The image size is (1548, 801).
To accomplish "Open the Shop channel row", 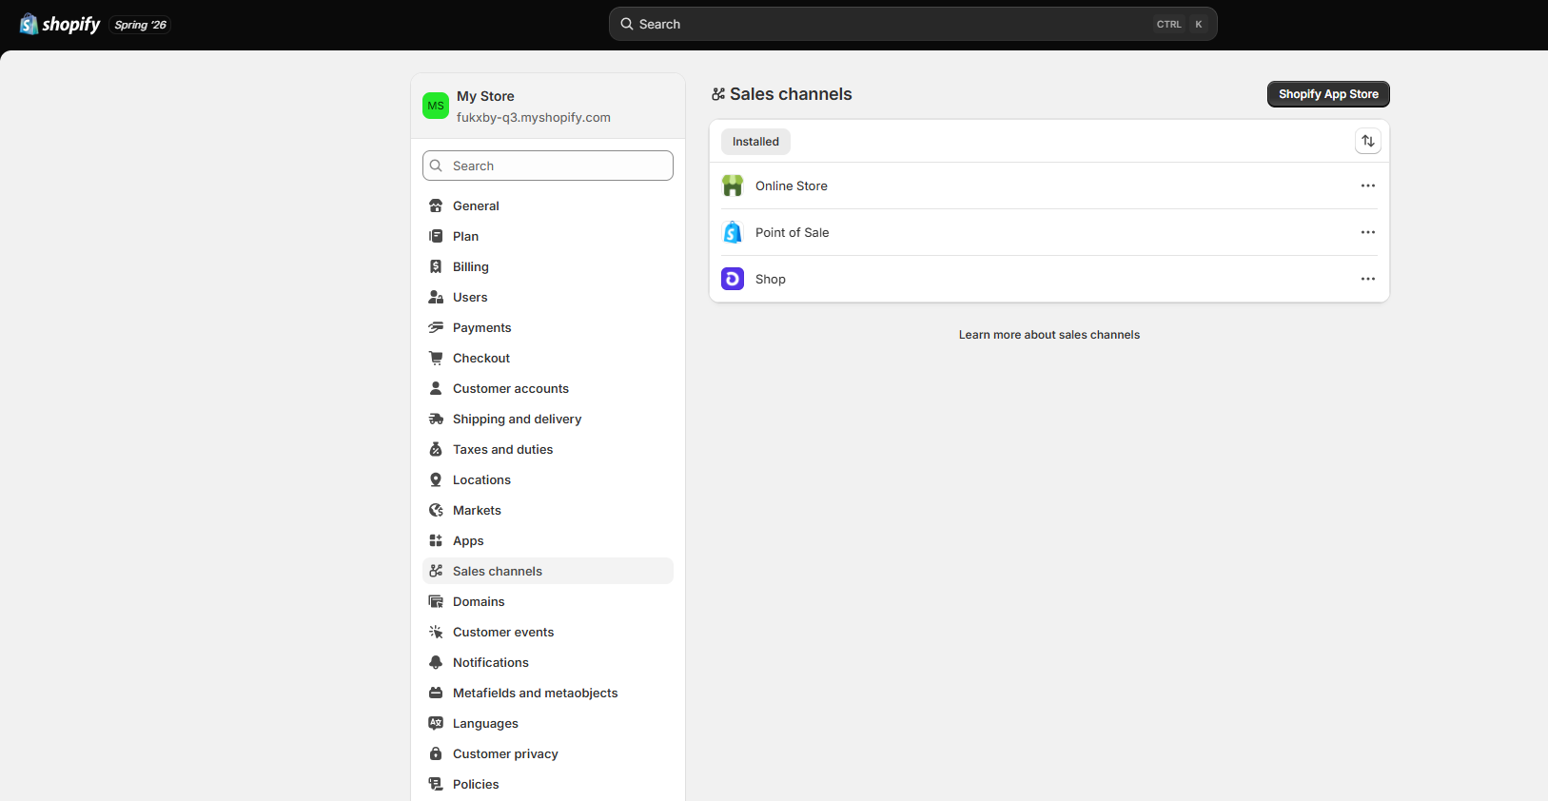I will pos(1049,279).
